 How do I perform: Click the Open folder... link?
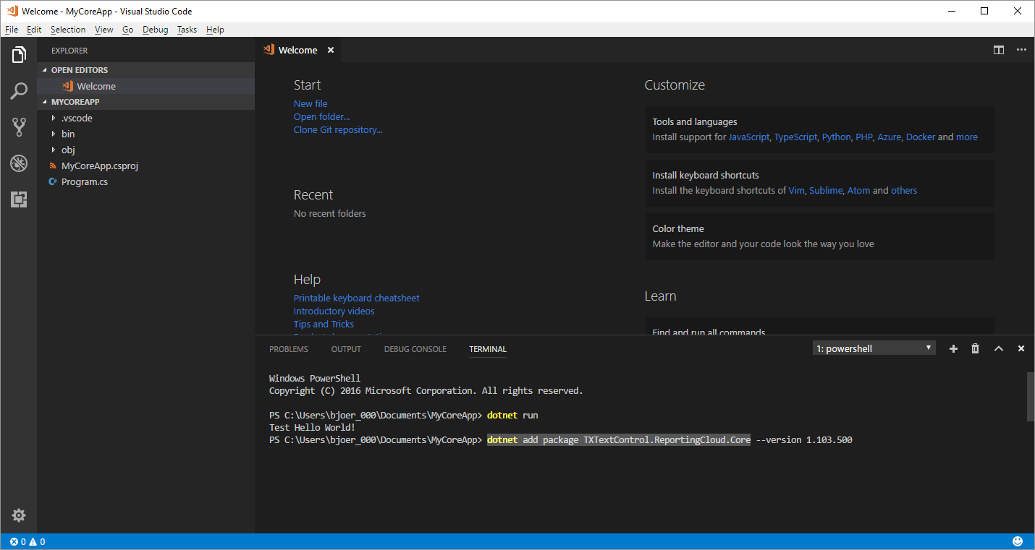click(321, 116)
